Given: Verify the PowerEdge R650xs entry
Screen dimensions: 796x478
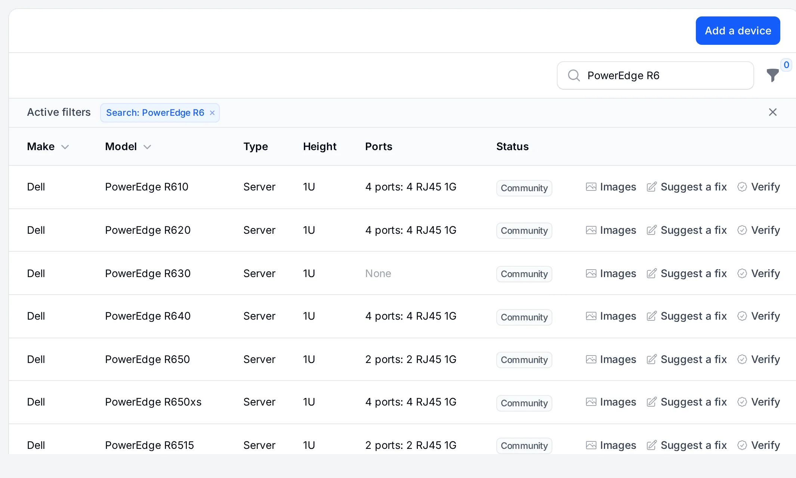Looking at the screenshot, I should pyautogui.click(x=759, y=402).
